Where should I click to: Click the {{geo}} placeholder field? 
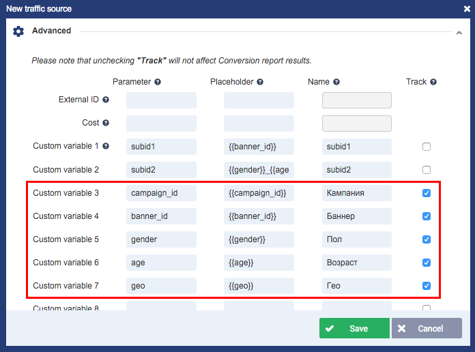pos(259,286)
